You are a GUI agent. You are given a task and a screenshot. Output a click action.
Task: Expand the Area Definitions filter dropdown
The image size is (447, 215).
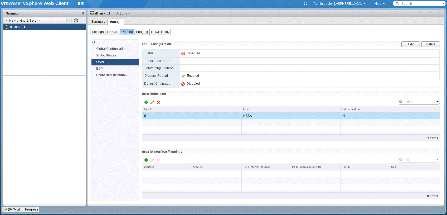[437, 102]
